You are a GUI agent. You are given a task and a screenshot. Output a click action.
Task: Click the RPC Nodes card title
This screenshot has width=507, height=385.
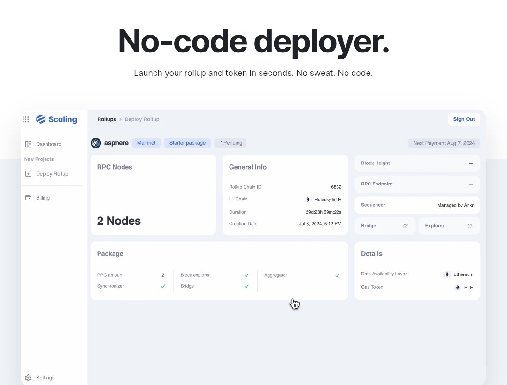point(115,167)
